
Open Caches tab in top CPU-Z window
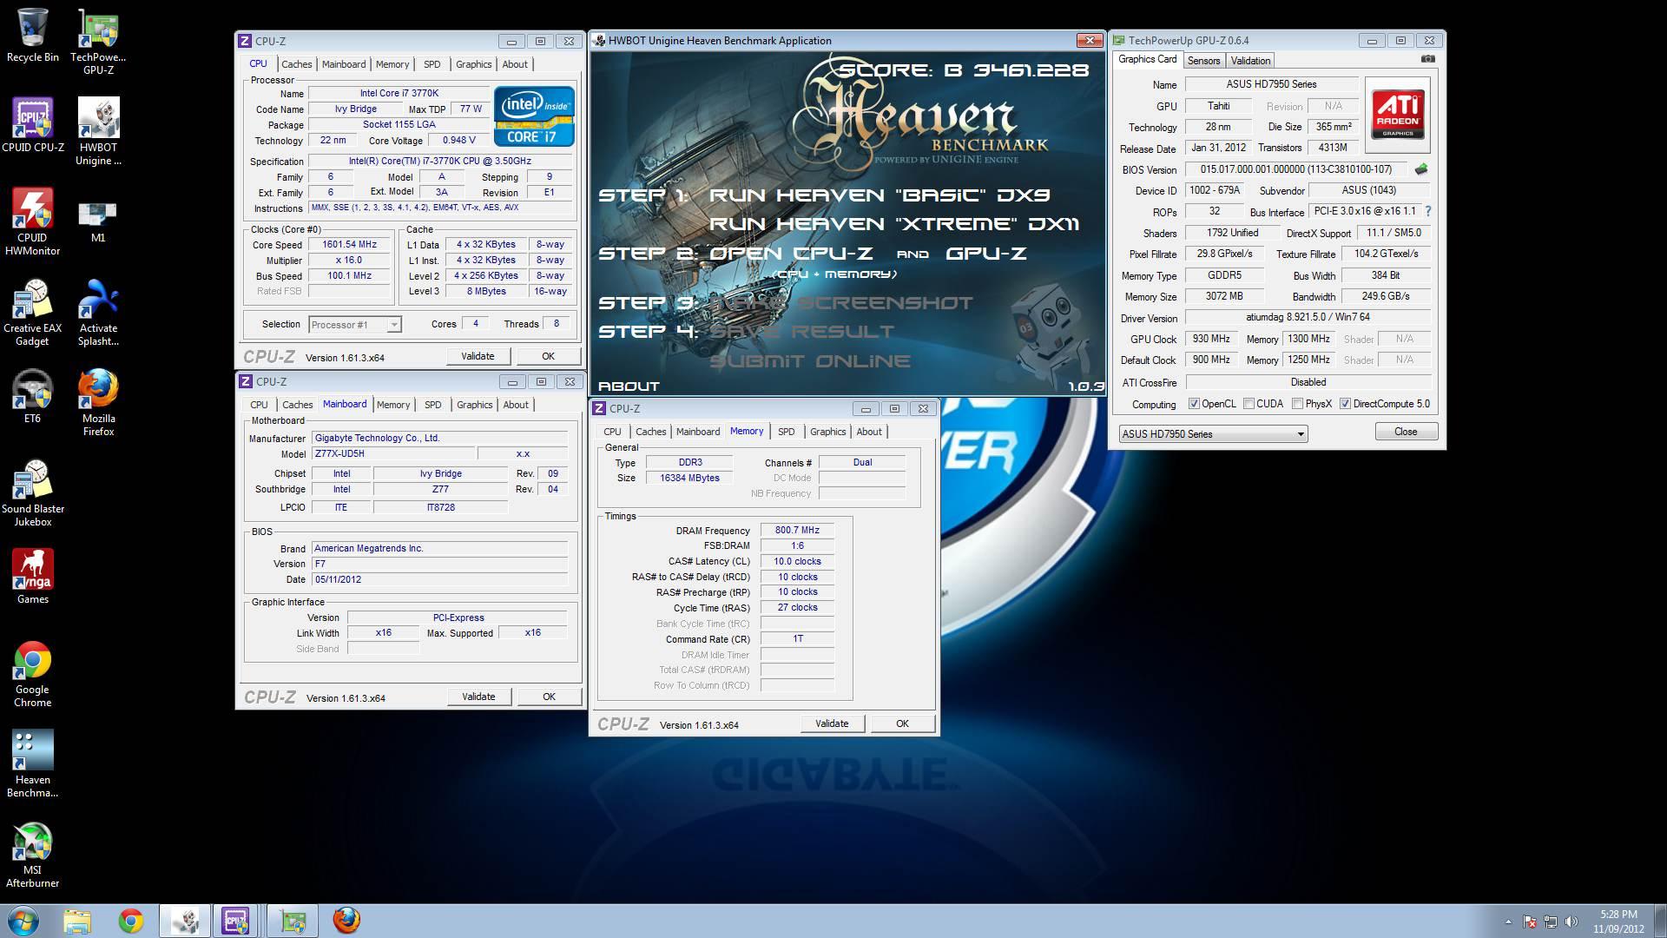[296, 64]
